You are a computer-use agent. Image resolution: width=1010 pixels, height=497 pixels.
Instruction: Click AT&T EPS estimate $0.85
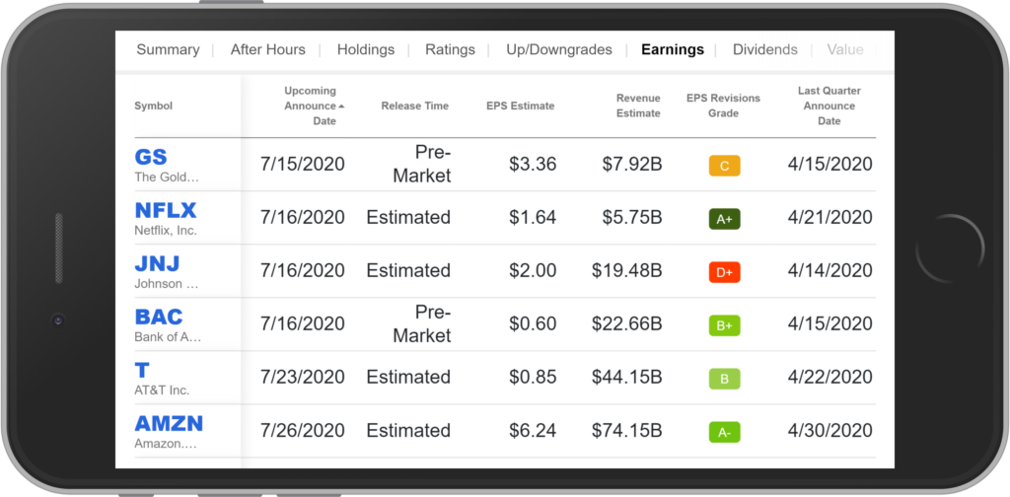point(533,378)
